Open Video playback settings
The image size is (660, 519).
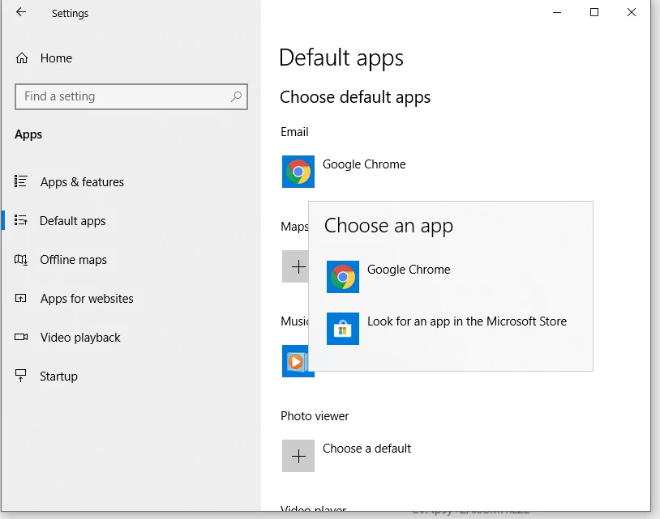[80, 338]
